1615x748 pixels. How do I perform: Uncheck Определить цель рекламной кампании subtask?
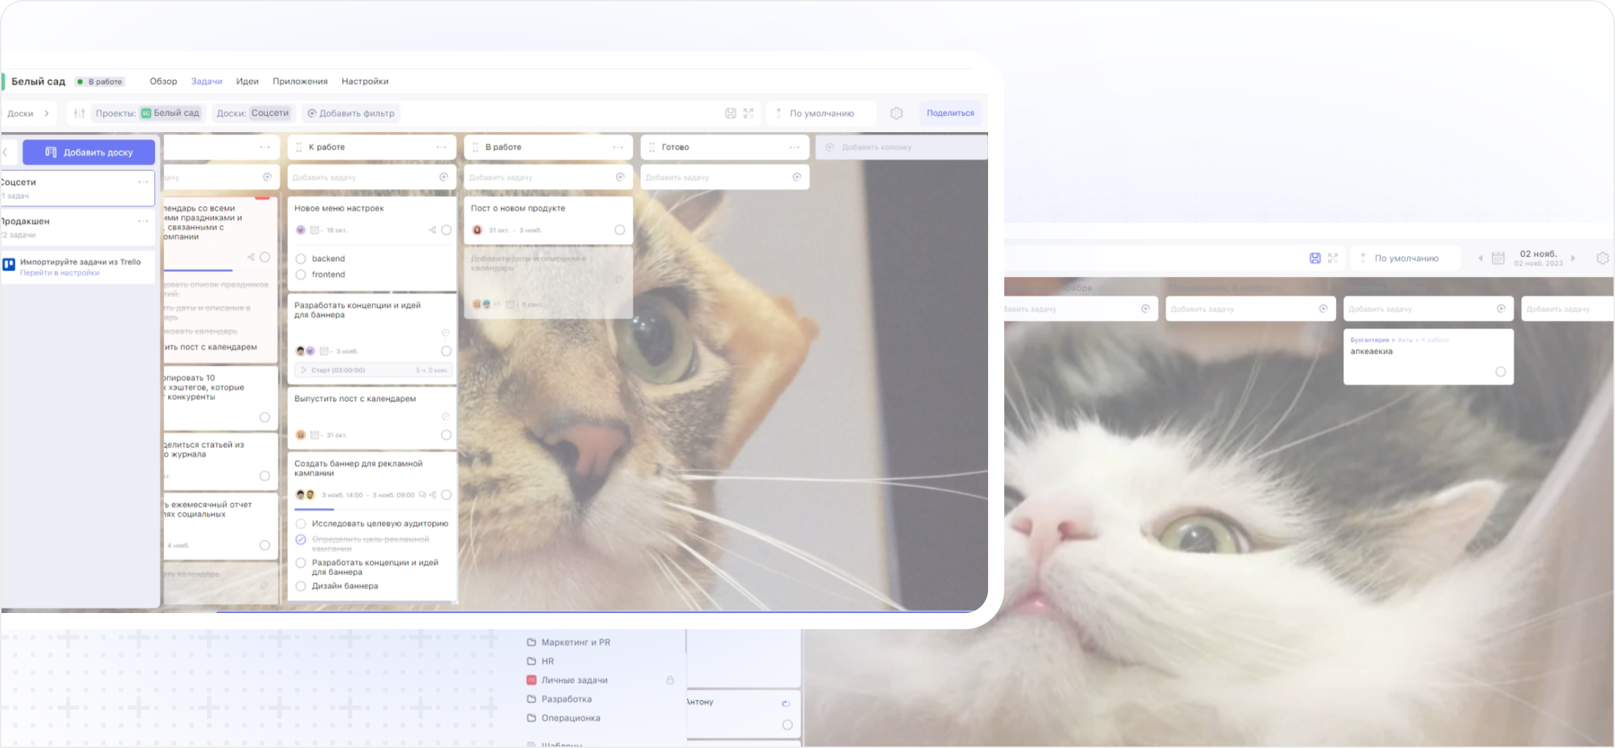pos(301,540)
